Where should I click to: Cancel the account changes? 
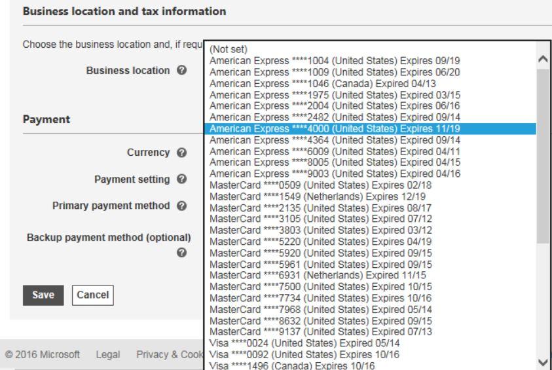[92, 295]
